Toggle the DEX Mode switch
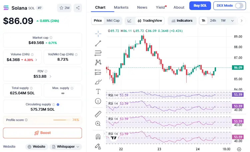This screenshot has height=152, width=250. click(x=239, y=6)
